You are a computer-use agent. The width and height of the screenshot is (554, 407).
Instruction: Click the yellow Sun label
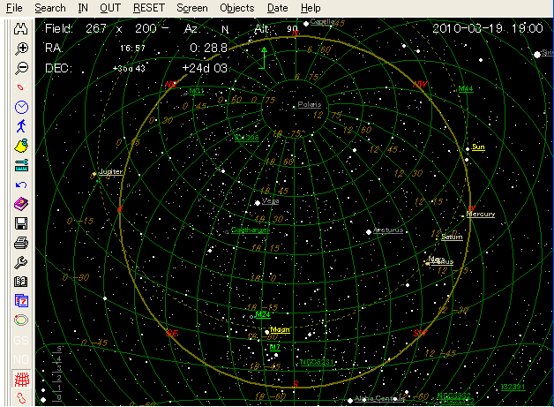tap(478, 147)
